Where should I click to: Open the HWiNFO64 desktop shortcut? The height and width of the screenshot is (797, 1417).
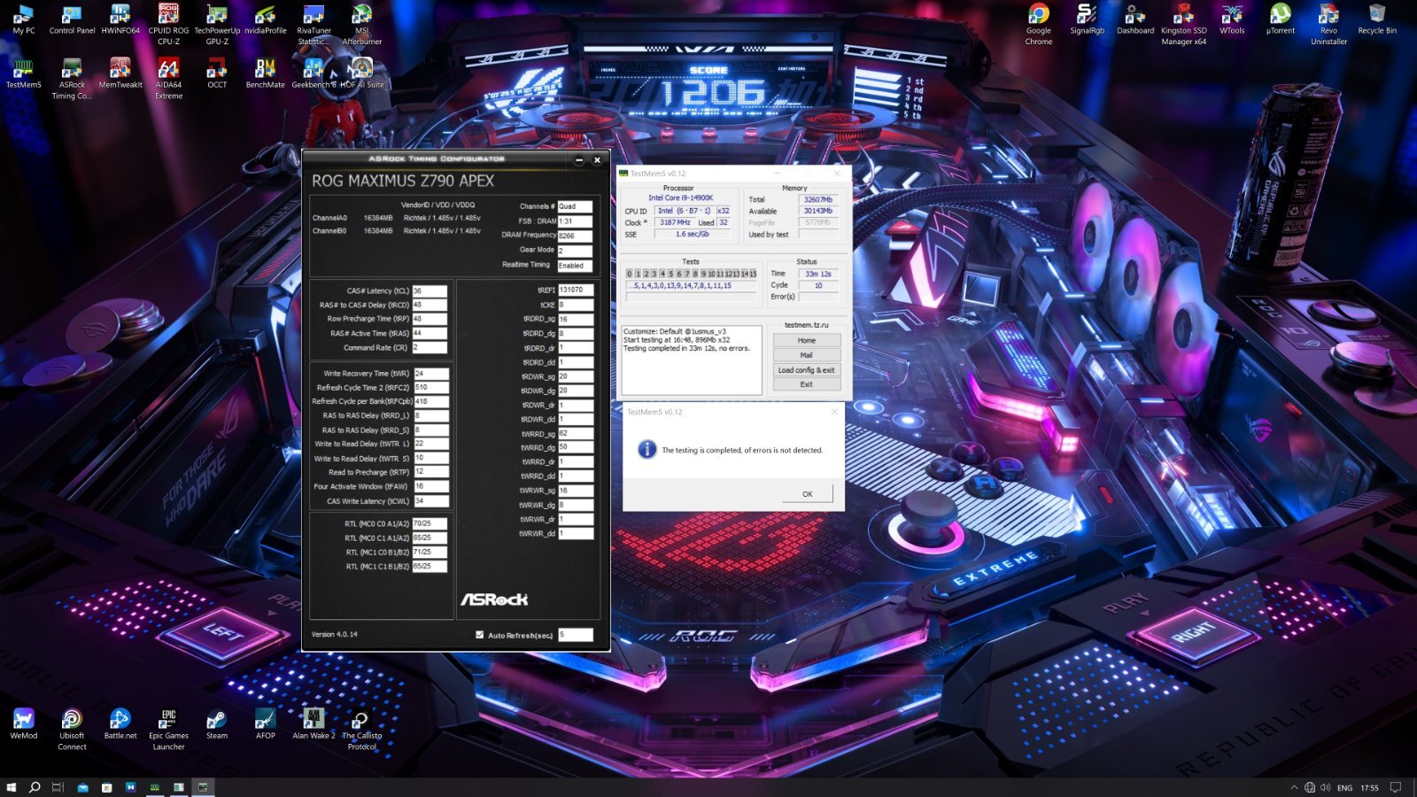[120, 21]
